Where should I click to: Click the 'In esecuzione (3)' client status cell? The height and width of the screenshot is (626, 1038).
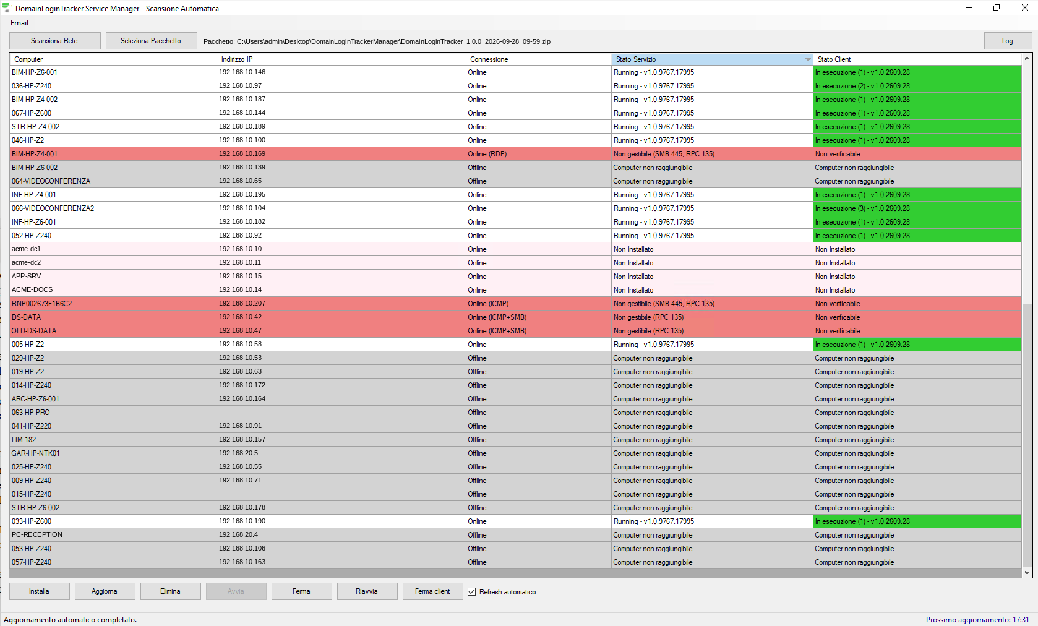917,208
